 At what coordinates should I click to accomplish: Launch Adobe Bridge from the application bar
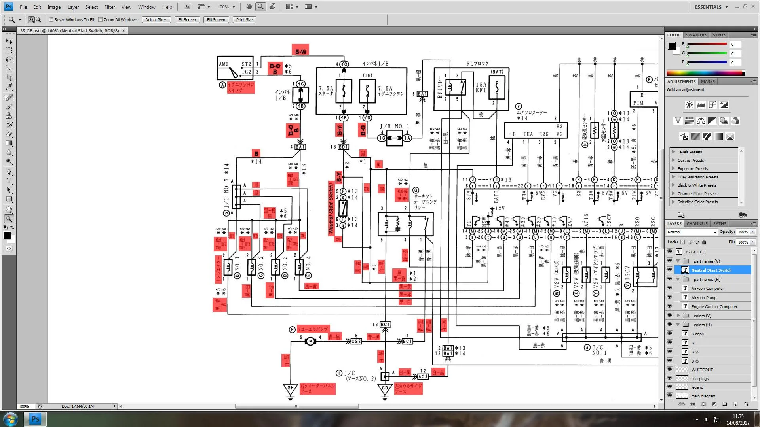click(187, 7)
